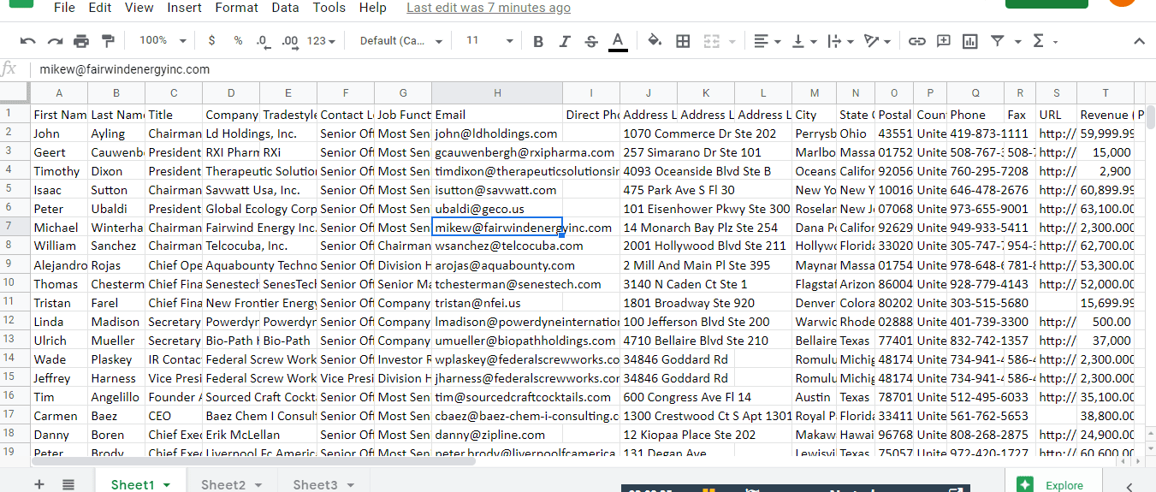Screen dimensions: 1156x492
Task: Open vertical align dropdown
Action: click(804, 41)
